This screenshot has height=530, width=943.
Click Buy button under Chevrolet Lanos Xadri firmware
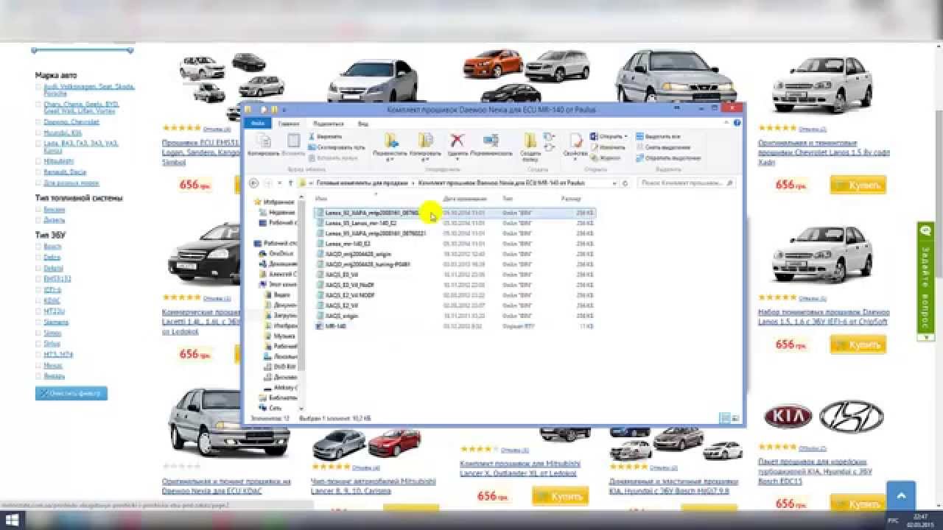858,185
